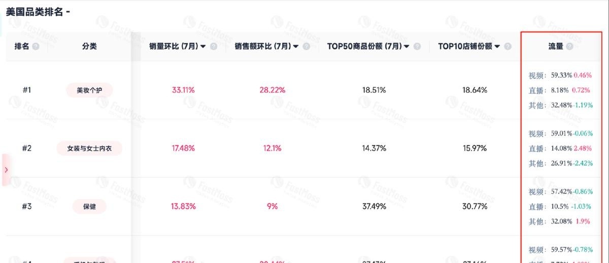Click the 流量 column header text

556,46
